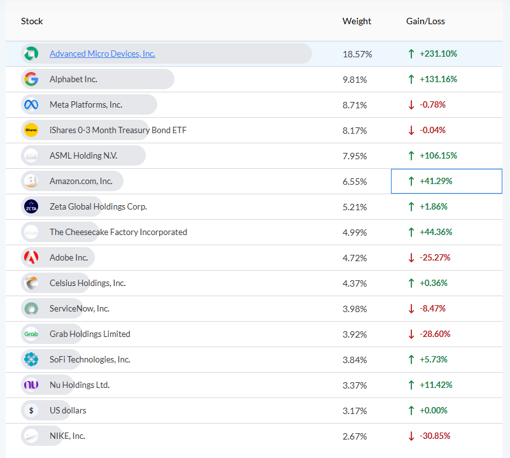This screenshot has height=458, width=510.
Task: Click the Cheesecake Factory logo icon
Action: click(x=31, y=232)
